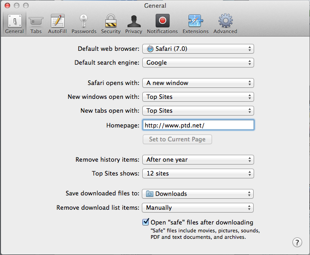Open the Default web browser dropdown
310x255 pixels.
click(198, 49)
